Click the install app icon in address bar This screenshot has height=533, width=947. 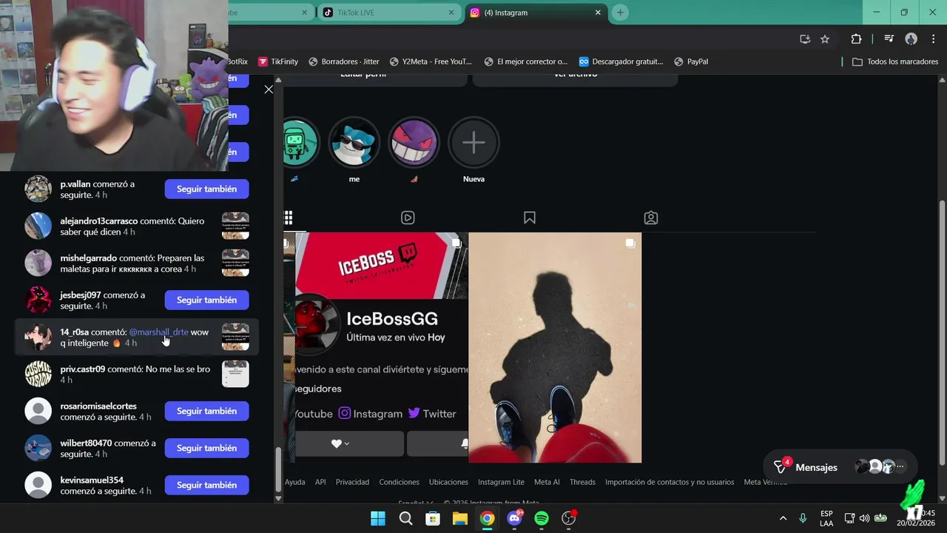[805, 39]
